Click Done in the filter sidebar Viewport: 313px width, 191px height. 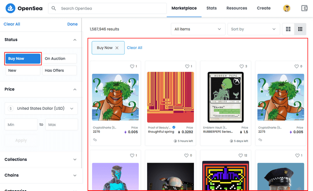pyautogui.click(x=72, y=24)
